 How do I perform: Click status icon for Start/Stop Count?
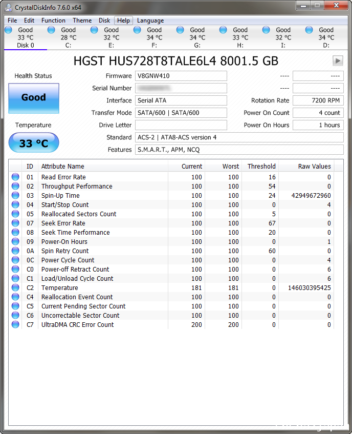[x=15, y=204]
